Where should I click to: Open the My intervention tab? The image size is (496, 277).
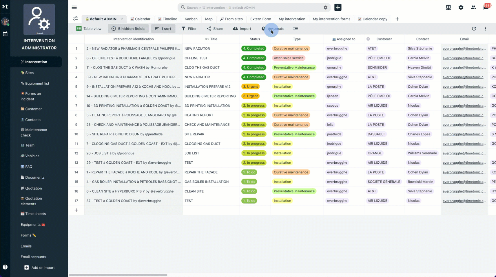point(292,19)
